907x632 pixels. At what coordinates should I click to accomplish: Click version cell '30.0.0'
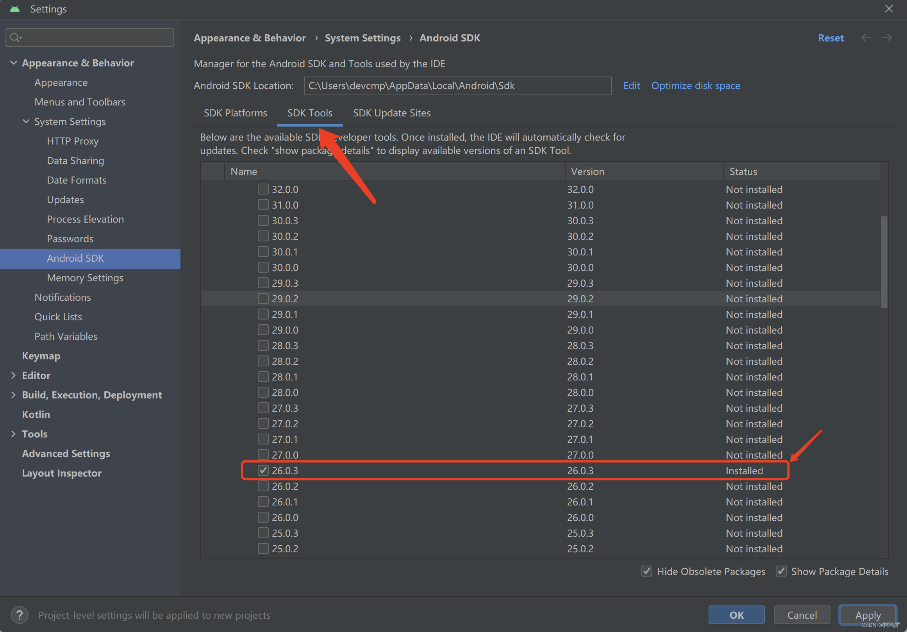(x=580, y=268)
